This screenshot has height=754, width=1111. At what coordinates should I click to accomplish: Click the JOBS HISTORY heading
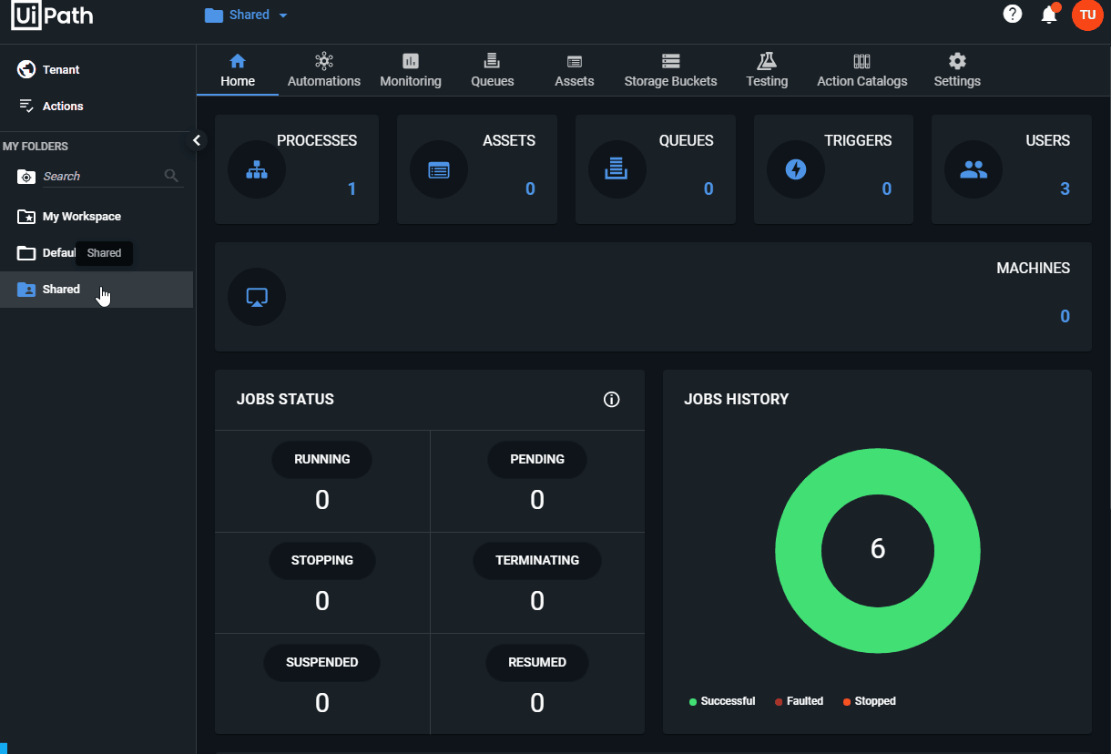(737, 400)
